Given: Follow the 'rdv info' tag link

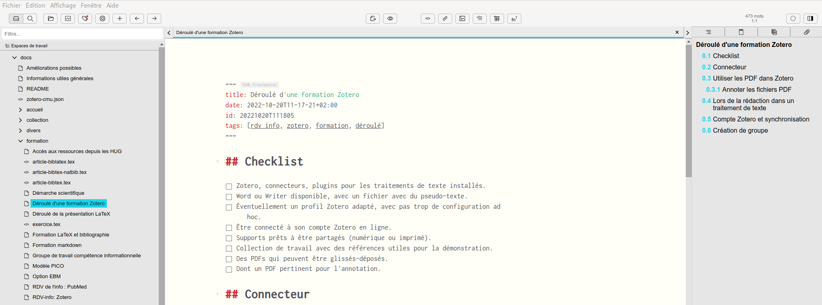Looking at the screenshot, I should pos(265,125).
